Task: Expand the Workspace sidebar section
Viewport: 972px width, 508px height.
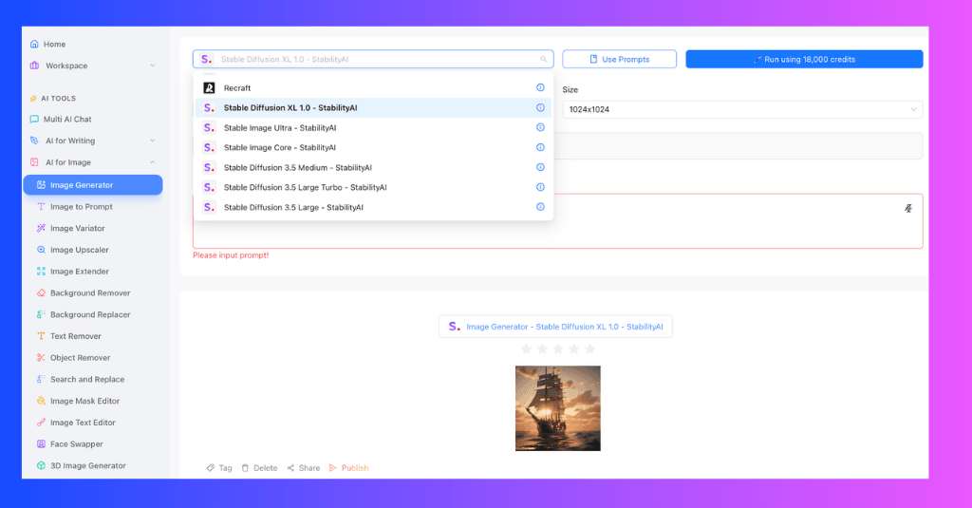Action: click(153, 66)
